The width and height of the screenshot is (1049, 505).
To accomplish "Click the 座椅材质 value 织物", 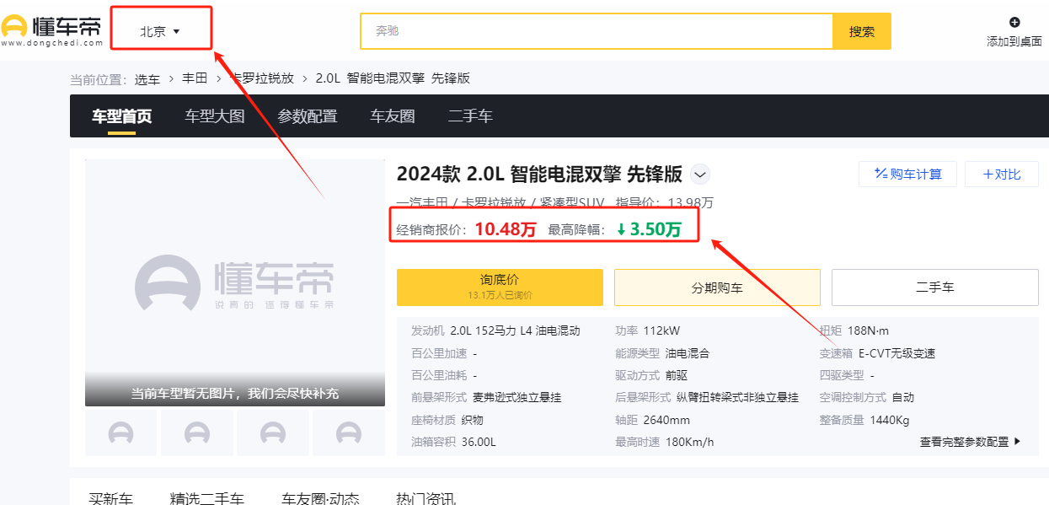I will [473, 420].
